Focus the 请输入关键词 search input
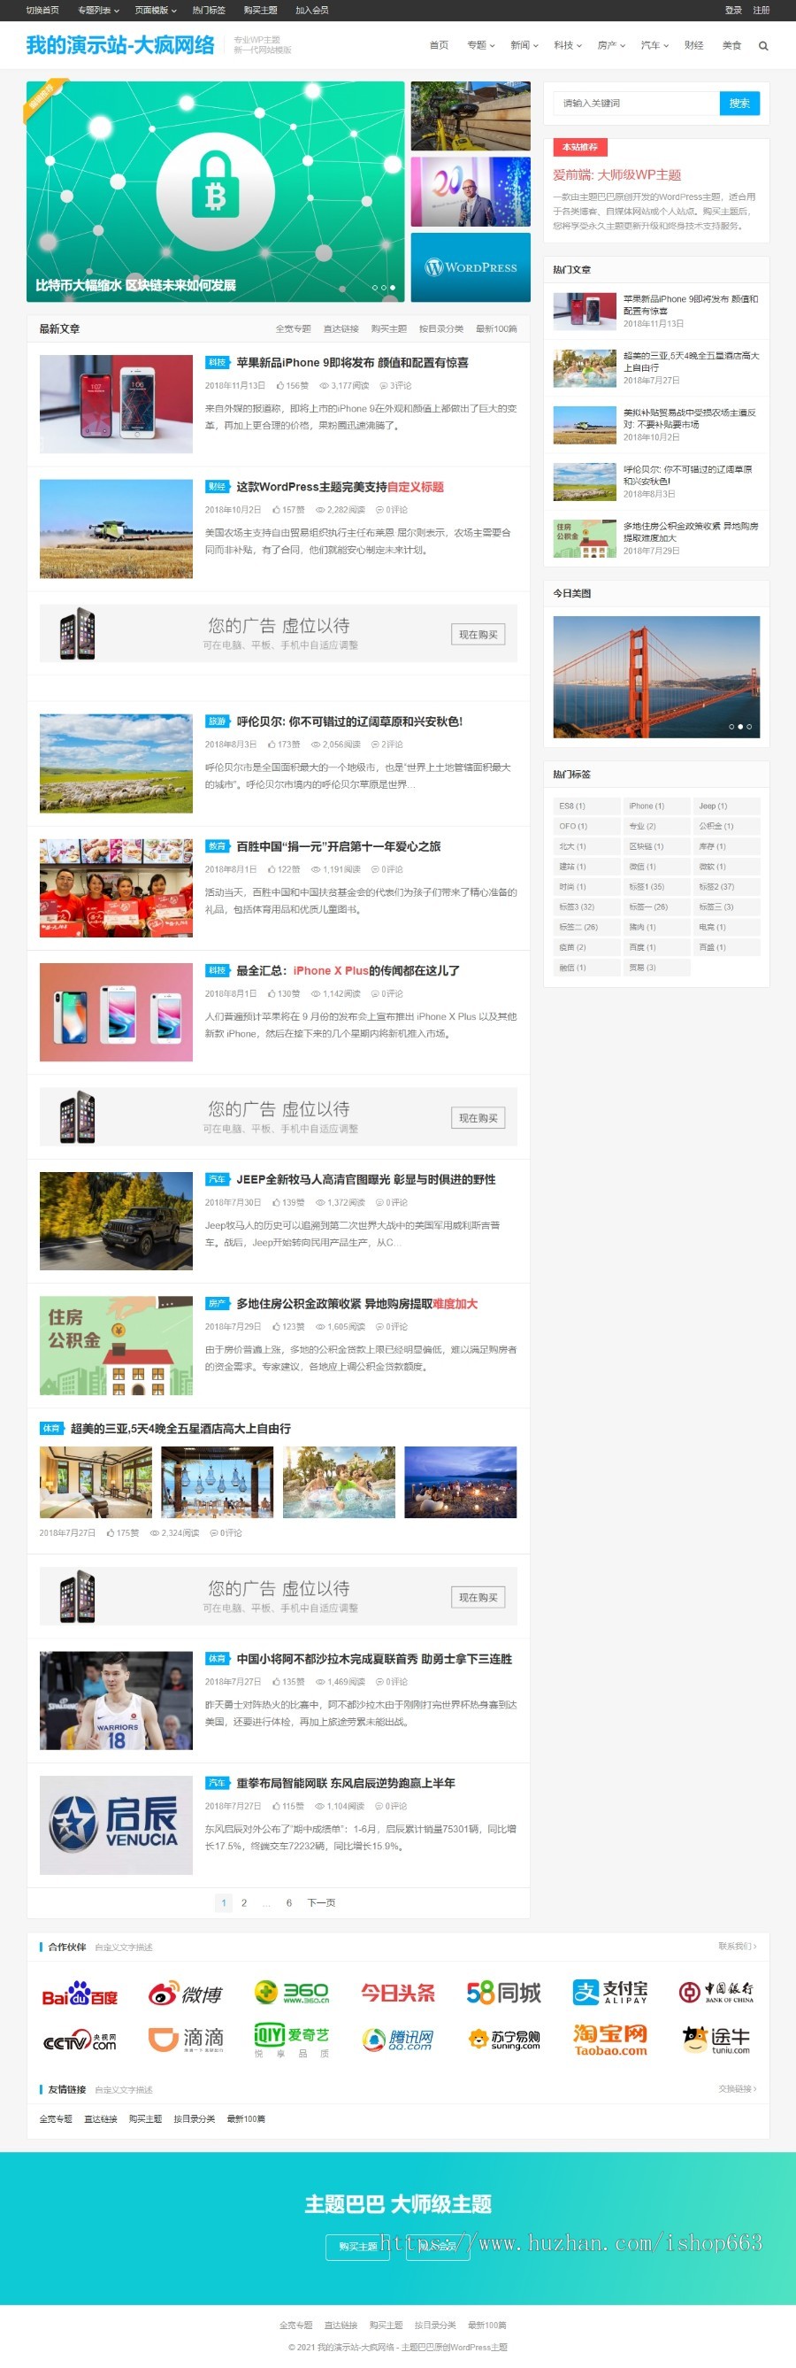Viewport: 796px width, 2368px height. click(636, 104)
